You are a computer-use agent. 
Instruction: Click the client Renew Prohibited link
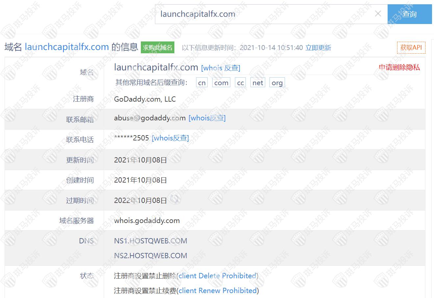coord(217,291)
